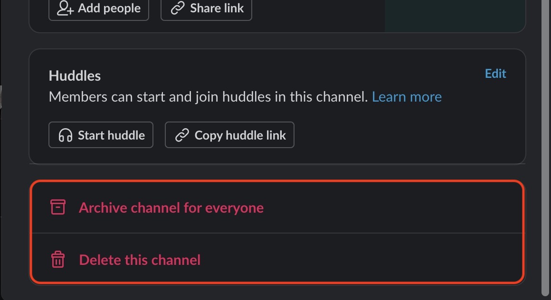Click the huddles description text
The image size is (551, 300).
click(x=208, y=97)
